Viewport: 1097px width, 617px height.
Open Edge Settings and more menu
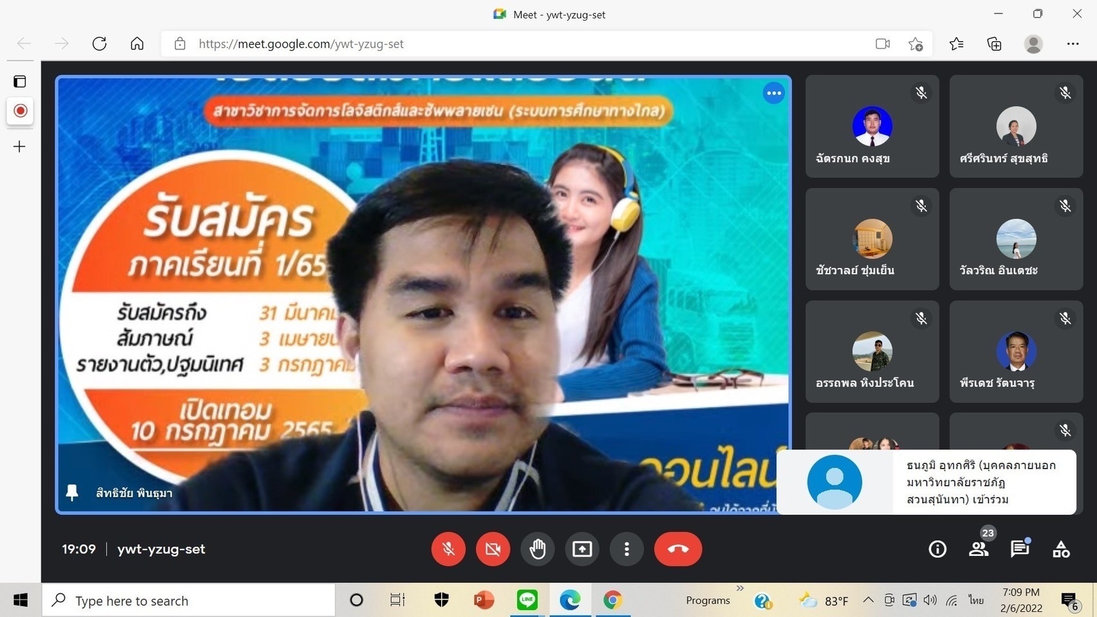[1073, 44]
